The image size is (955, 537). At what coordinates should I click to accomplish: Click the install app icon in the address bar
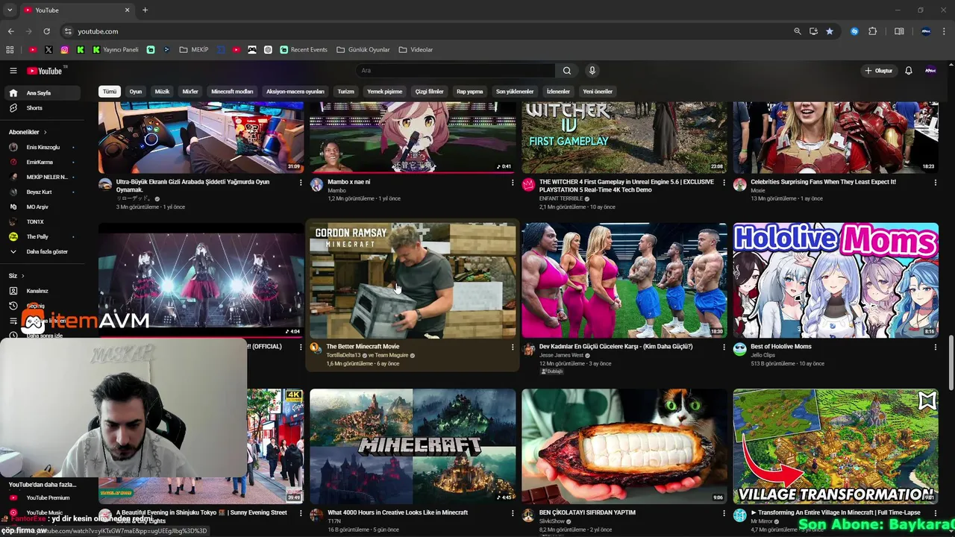813,31
